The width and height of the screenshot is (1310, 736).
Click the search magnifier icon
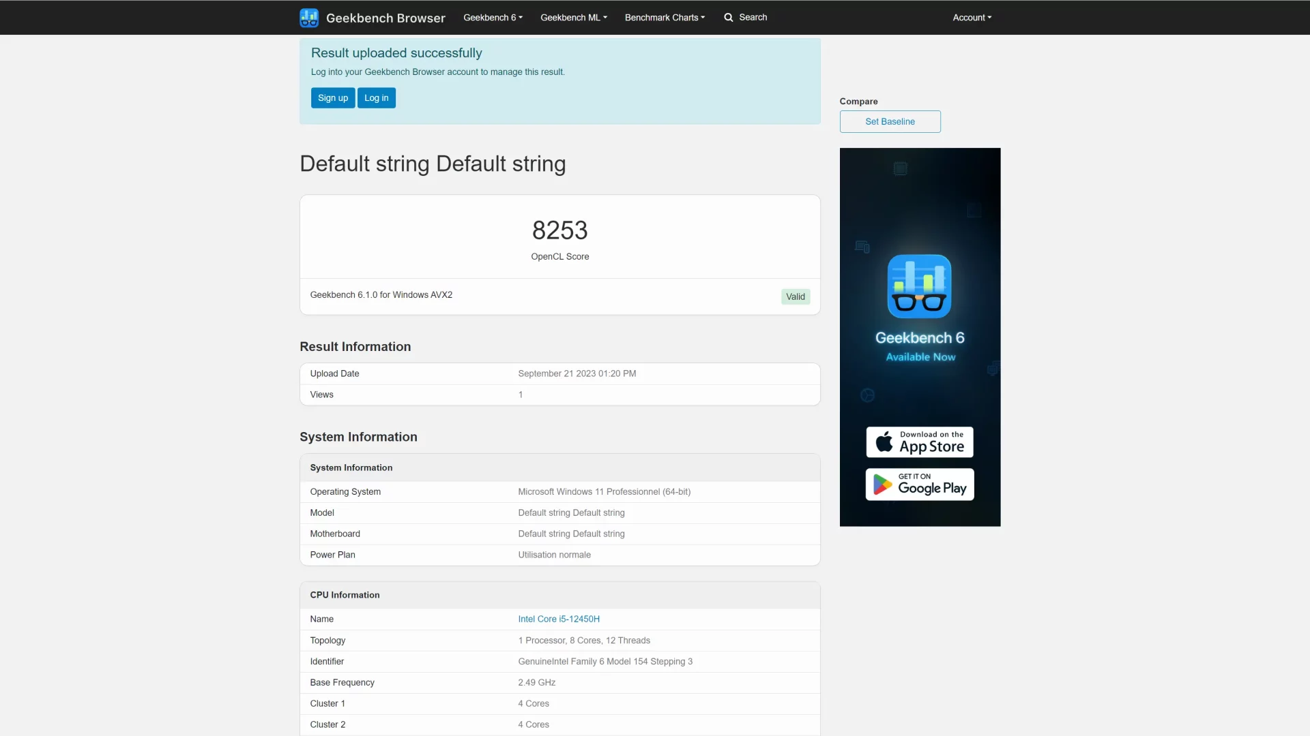point(729,18)
